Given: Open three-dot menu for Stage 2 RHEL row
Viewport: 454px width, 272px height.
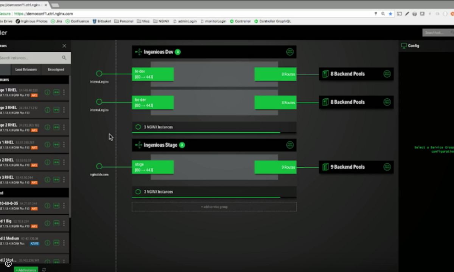Looking at the screenshot, I should pyautogui.click(x=64, y=127).
